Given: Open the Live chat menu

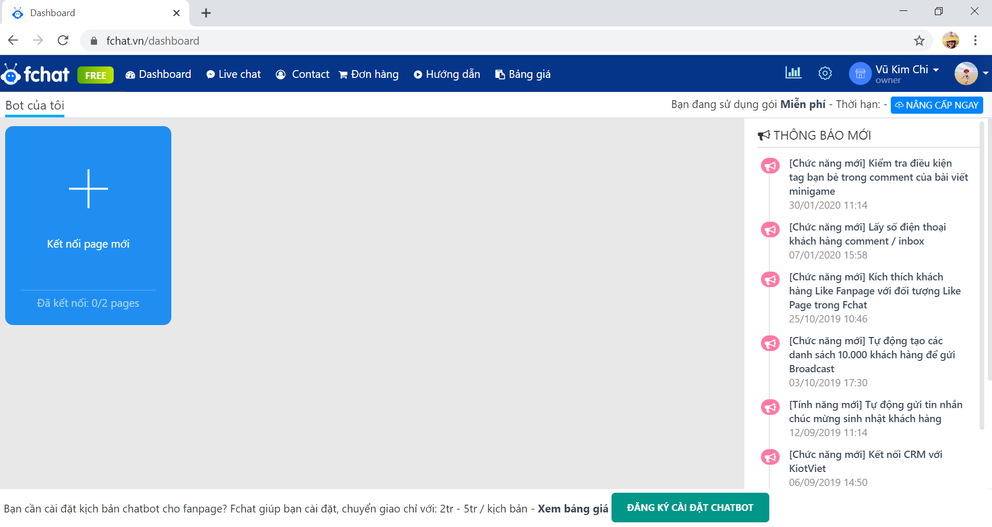Looking at the screenshot, I should click(234, 74).
